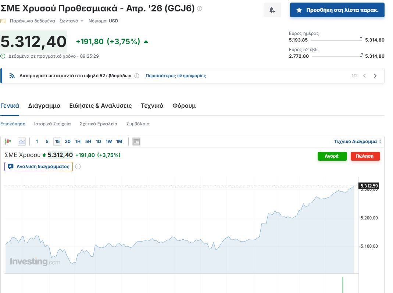This screenshot has width=393, height=293.
Task: Switch to candlestick chart type
Action: (8, 142)
